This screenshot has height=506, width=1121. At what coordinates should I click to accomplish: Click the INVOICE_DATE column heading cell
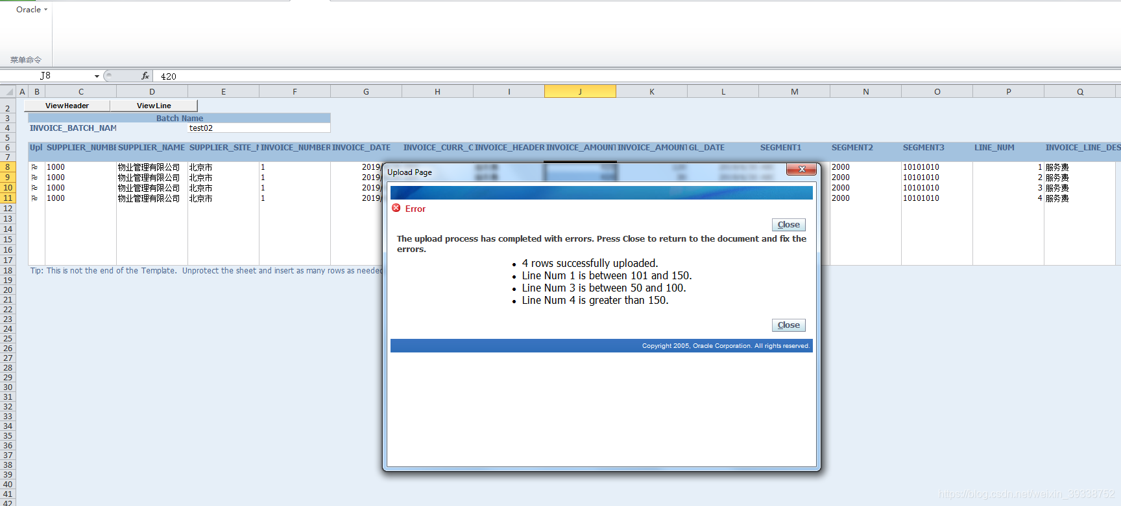click(366, 148)
